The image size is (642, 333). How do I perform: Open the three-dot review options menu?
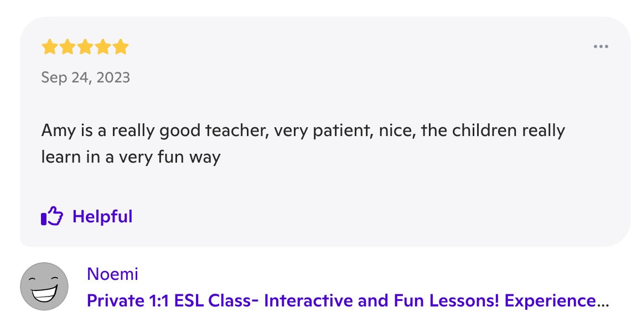pyautogui.click(x=600, y=47)
